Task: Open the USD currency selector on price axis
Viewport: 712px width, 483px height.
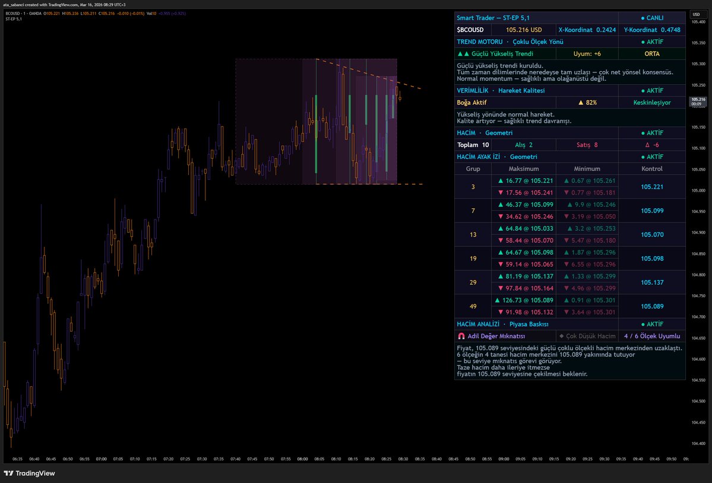Action: [696, 14]
